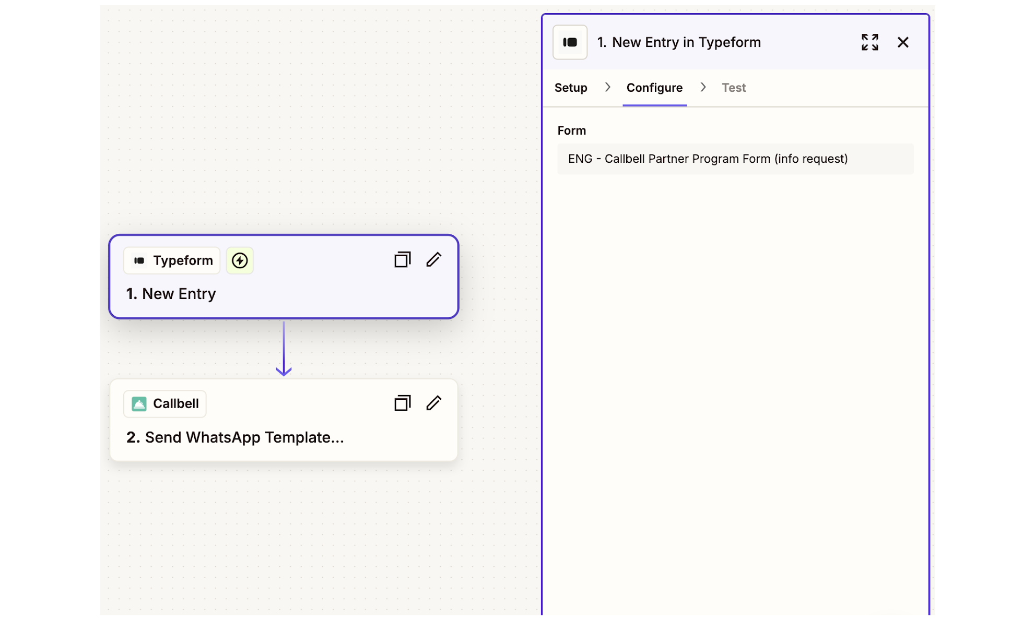
Task: Select the Test tab
Action: 734,87
